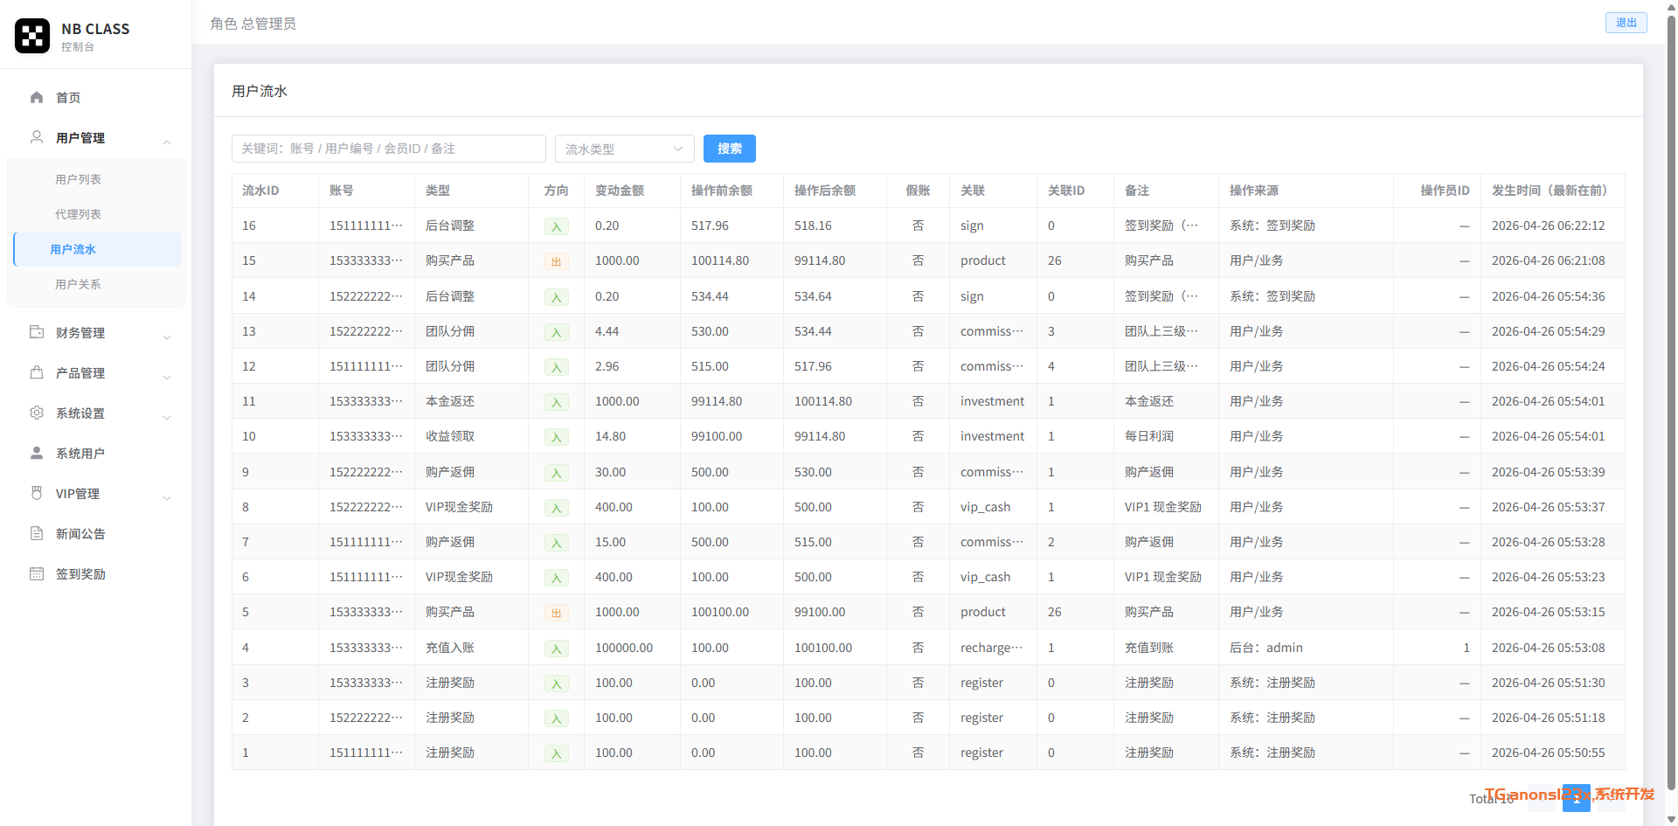Screen dimensions: 1678x826
Task: Click the home icon beside 首页
Action: pyautogui.click(x=37, y=98)
